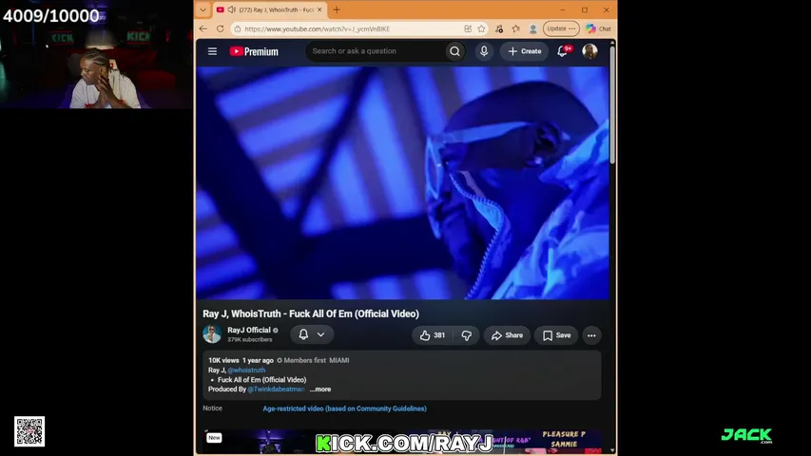Open the @whoistruth channel link

click(x=246, y=370)
